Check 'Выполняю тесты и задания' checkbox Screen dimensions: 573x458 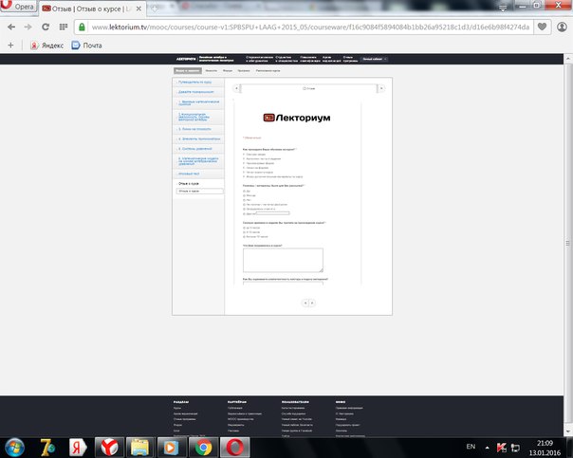pyautogui.click(x=244, y=159)
